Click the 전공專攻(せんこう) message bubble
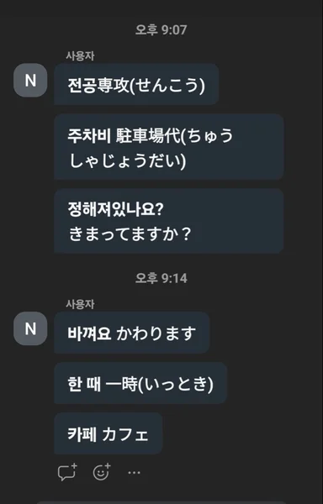The height and width of the screenshot is (504, 323). click(136, 84)
